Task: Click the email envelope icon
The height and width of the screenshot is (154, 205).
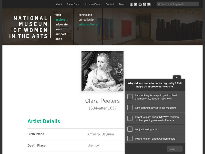Action: coord(149,4)
